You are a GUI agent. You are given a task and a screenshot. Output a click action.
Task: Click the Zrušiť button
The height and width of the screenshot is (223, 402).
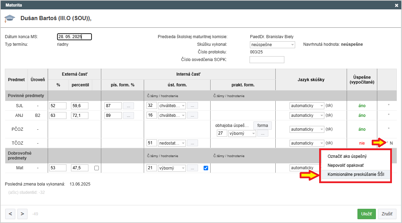point(387,214)
